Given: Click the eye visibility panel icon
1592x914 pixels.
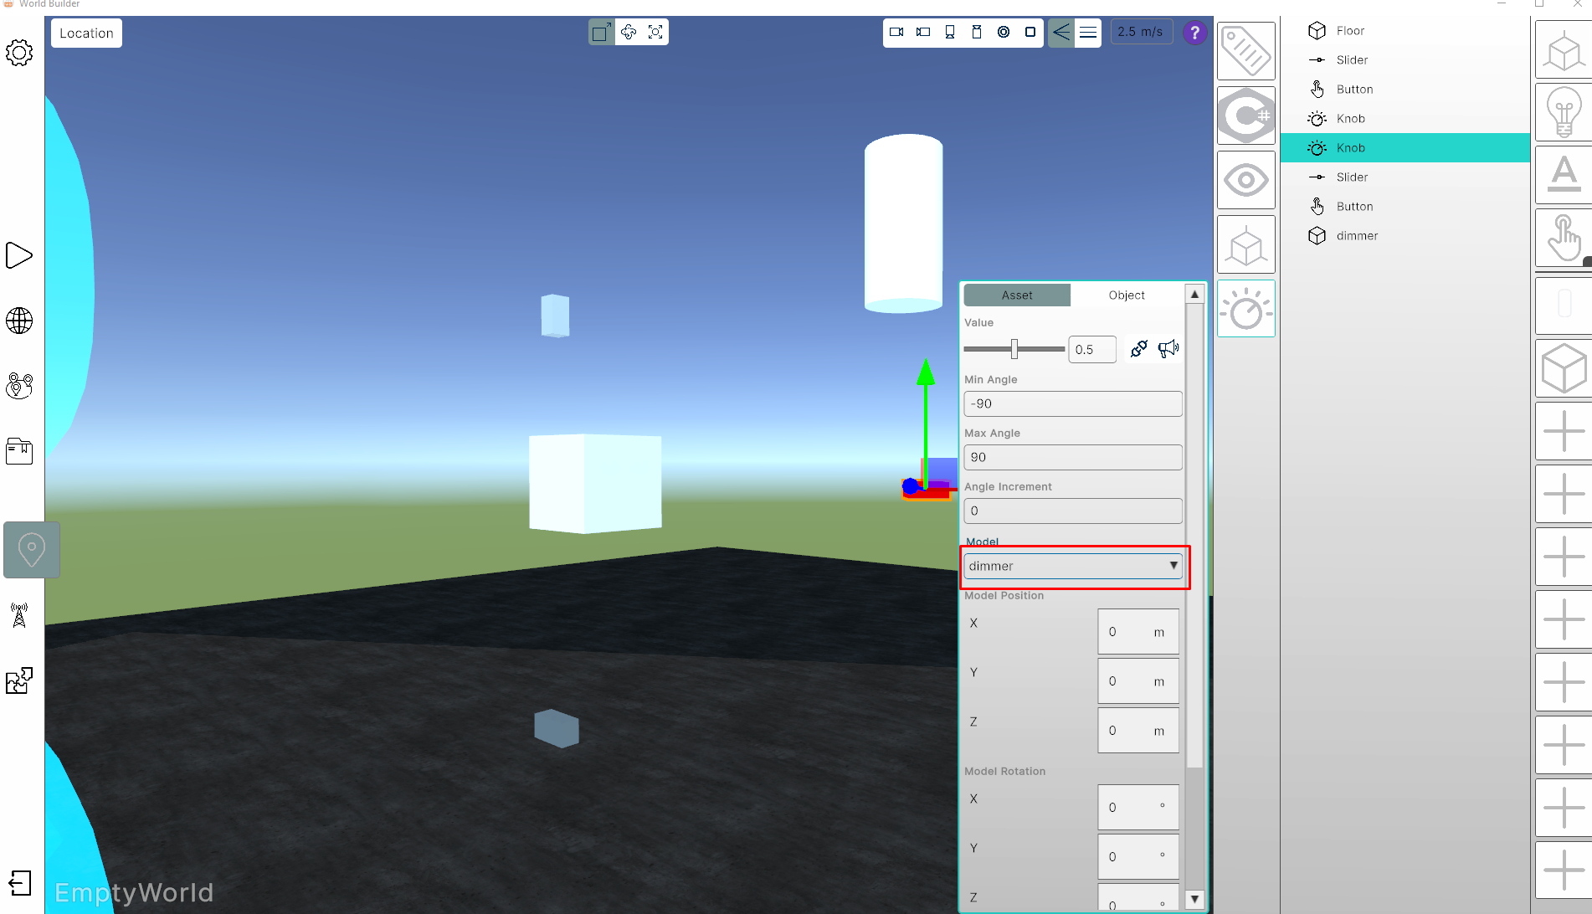Looking at the screenshot, I should [x=1245, y=180].
